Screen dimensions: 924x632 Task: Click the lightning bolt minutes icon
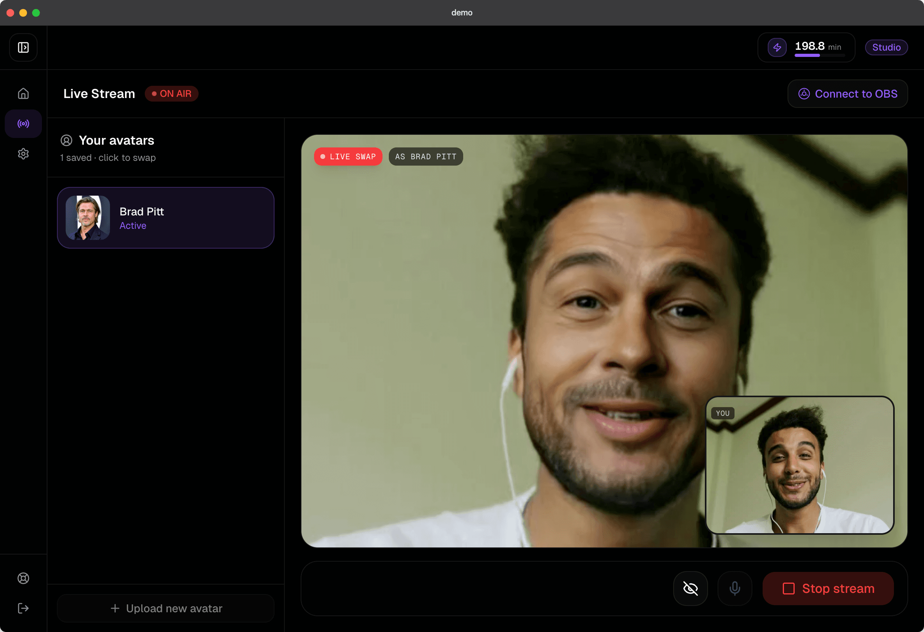coord(777,47)
